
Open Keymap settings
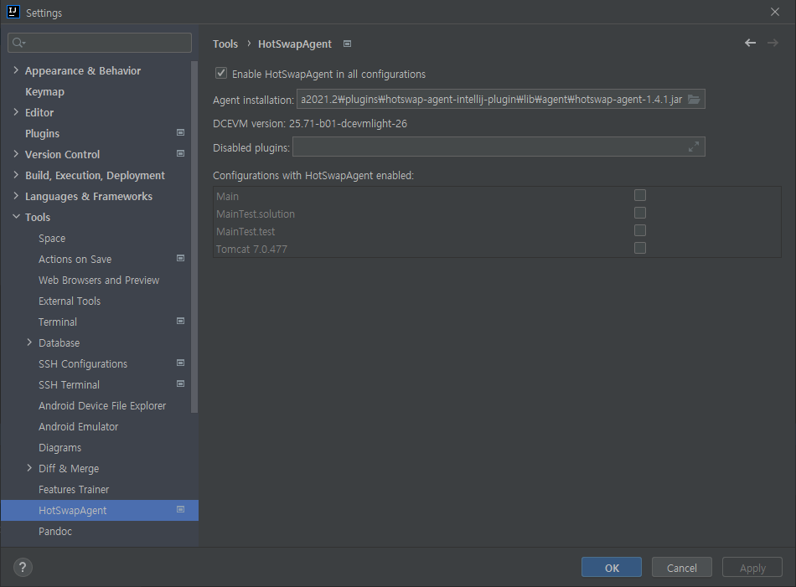point(44,92)
